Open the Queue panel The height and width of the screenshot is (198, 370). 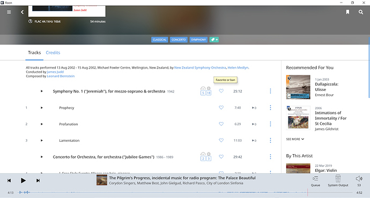click(315, 181)
